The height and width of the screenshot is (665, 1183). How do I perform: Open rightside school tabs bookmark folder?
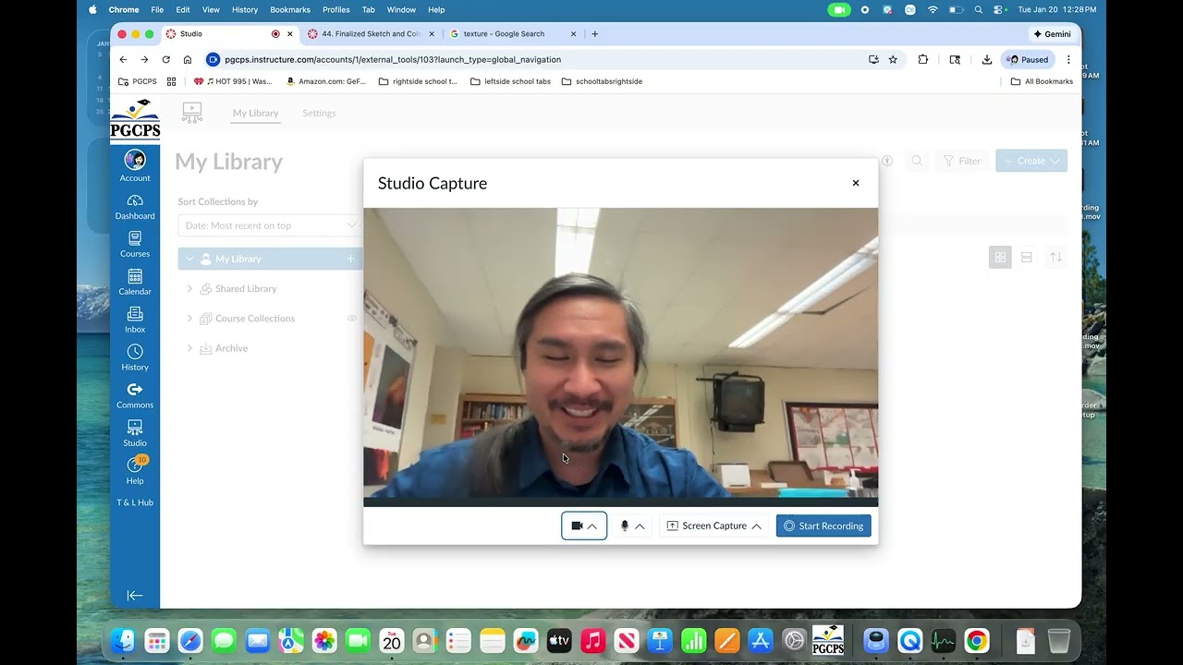point(419,81)
